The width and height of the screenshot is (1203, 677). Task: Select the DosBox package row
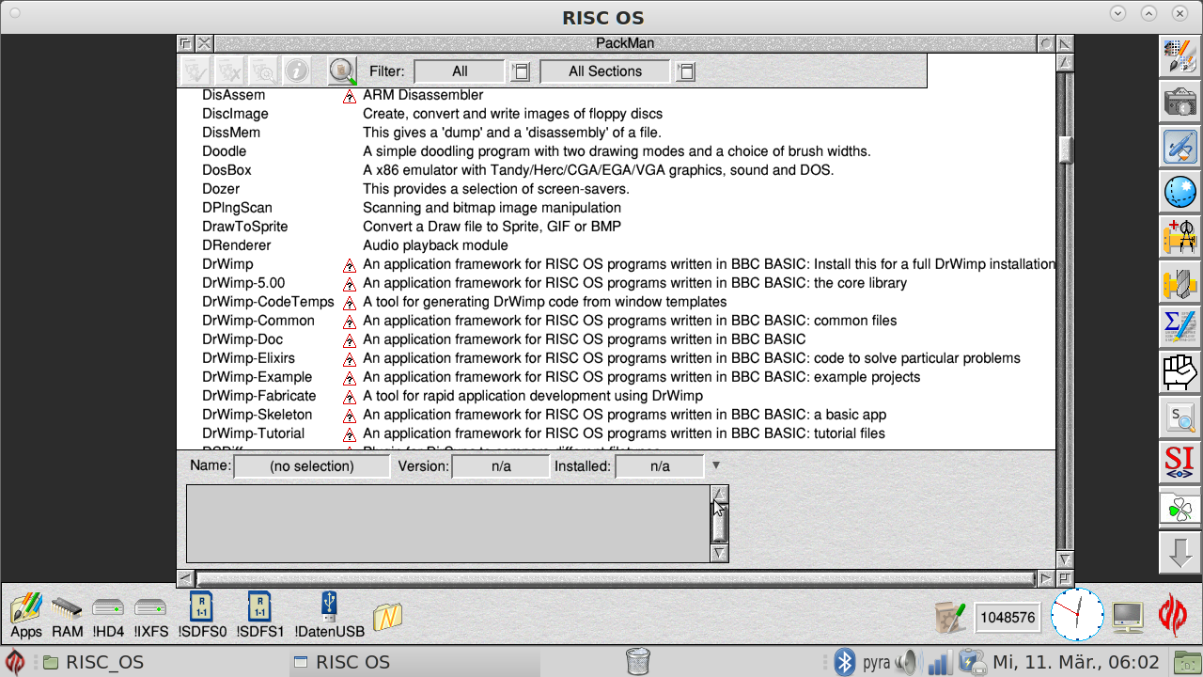tap(227, 170)
